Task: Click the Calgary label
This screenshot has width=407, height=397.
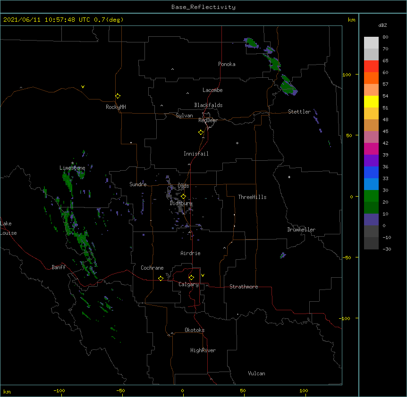Action: tap(189, 284)
